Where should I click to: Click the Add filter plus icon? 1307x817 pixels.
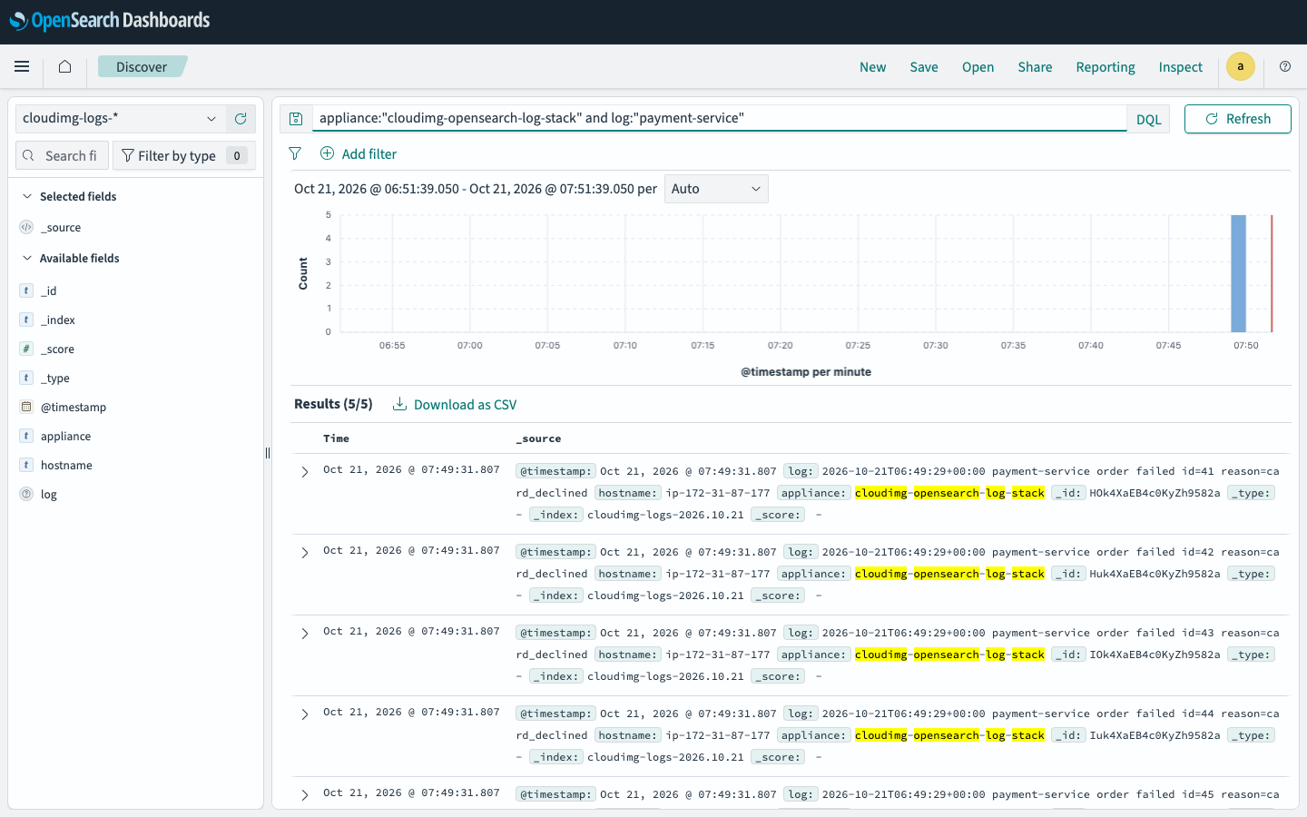point(327,153)
